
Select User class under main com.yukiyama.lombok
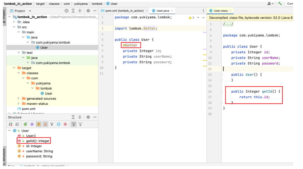pos(52,48)
